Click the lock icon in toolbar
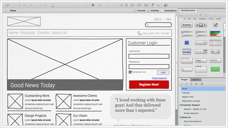228x128 pixels. point(121,5)
